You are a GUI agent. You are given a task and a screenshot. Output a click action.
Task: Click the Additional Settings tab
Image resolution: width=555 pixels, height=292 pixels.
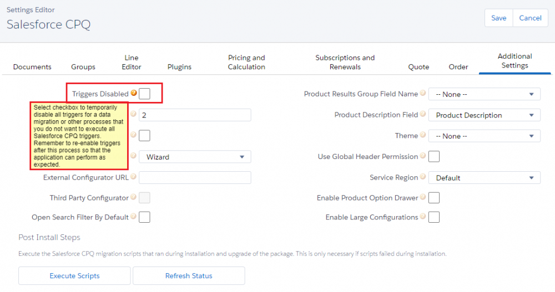tap(514, 61)
